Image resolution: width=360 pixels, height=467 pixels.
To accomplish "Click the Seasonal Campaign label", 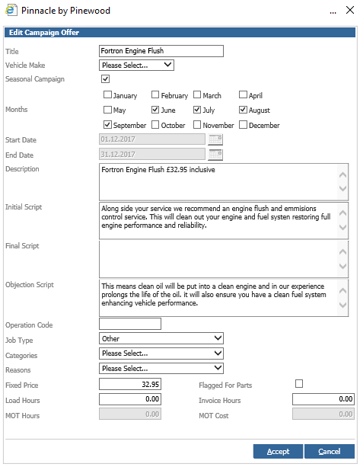I will [35, 79].
